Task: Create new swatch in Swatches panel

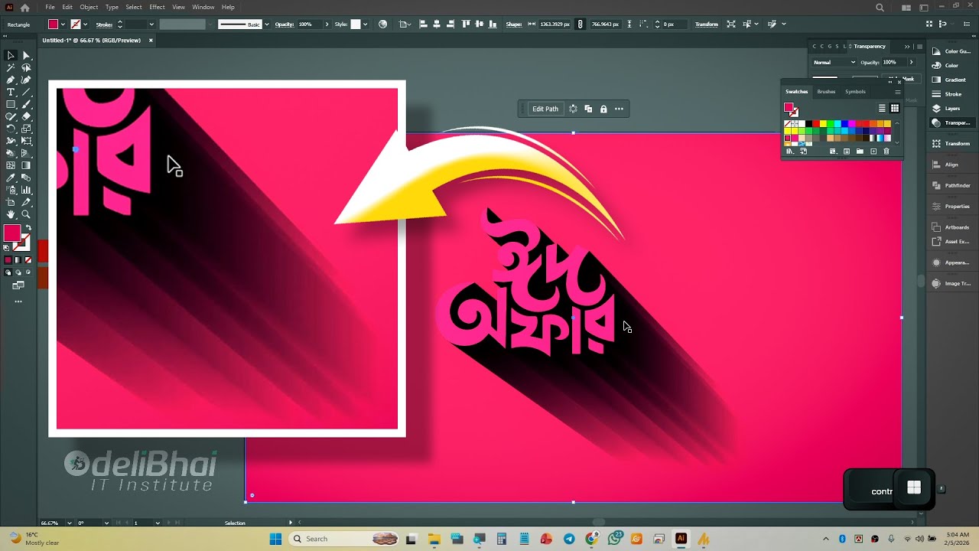Action: point(873,152)
